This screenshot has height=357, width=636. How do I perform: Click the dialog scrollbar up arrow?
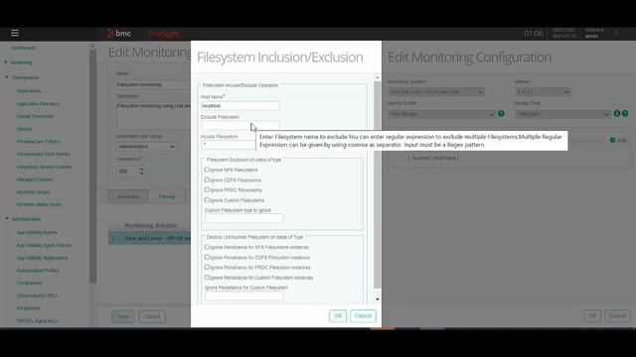[x=378, y=77]
